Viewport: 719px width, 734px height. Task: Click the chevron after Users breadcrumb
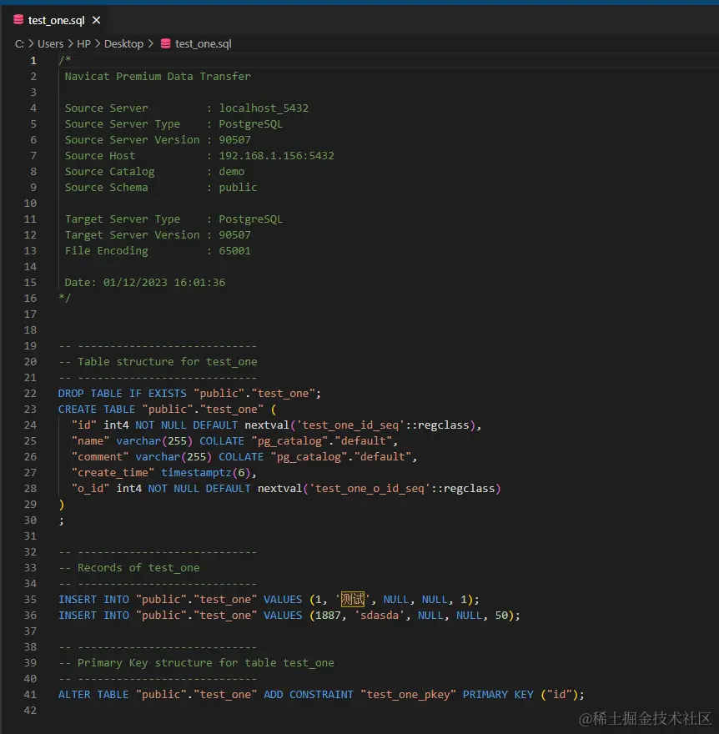click(x=70, y=43)
